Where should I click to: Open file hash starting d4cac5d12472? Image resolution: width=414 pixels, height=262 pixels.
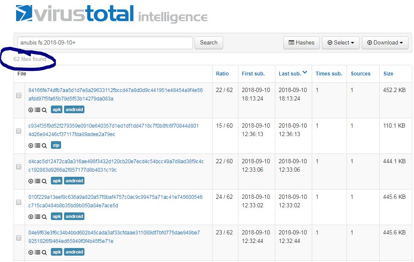(x=116, y=165)
